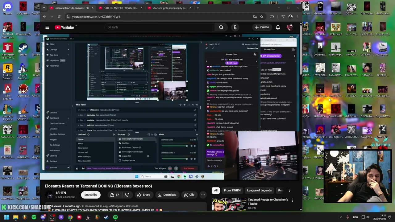
Task: Open 1SHEN channel avatar
Action: pyautogui.click(x=49, y=195)
